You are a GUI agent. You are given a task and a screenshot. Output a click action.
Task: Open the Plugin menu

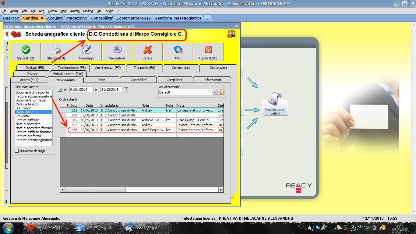click(x=109, y=11)
